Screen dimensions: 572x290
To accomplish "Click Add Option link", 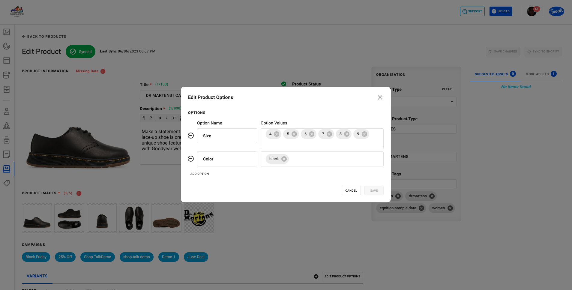I will [199, 174].
